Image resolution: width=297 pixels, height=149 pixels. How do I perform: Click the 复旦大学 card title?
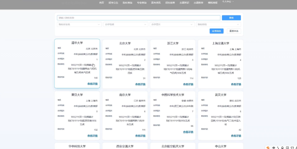pyautogui.click(x=77, y=95)
